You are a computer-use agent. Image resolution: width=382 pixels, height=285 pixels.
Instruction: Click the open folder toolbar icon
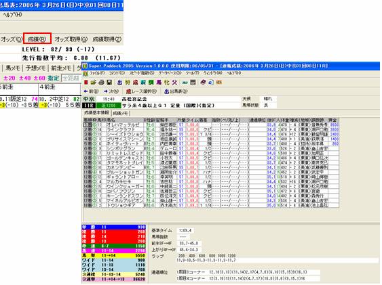point(94,83)
